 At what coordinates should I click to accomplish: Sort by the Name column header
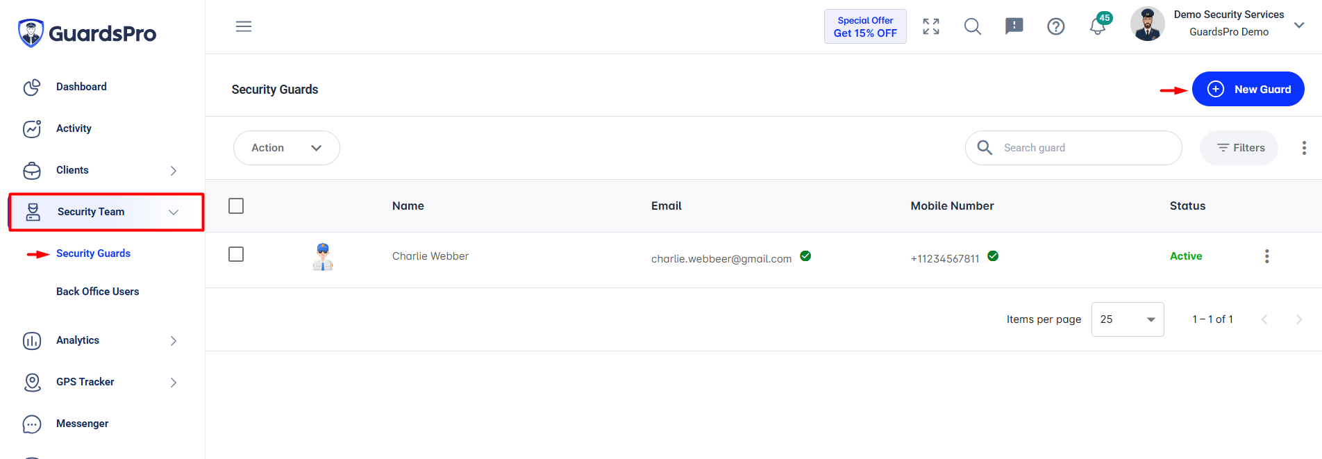pos(408,206)
